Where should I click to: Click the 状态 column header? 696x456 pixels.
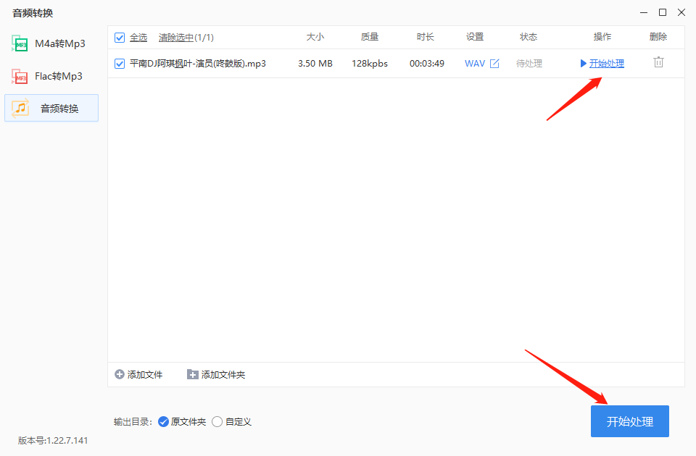click(529, 37)
